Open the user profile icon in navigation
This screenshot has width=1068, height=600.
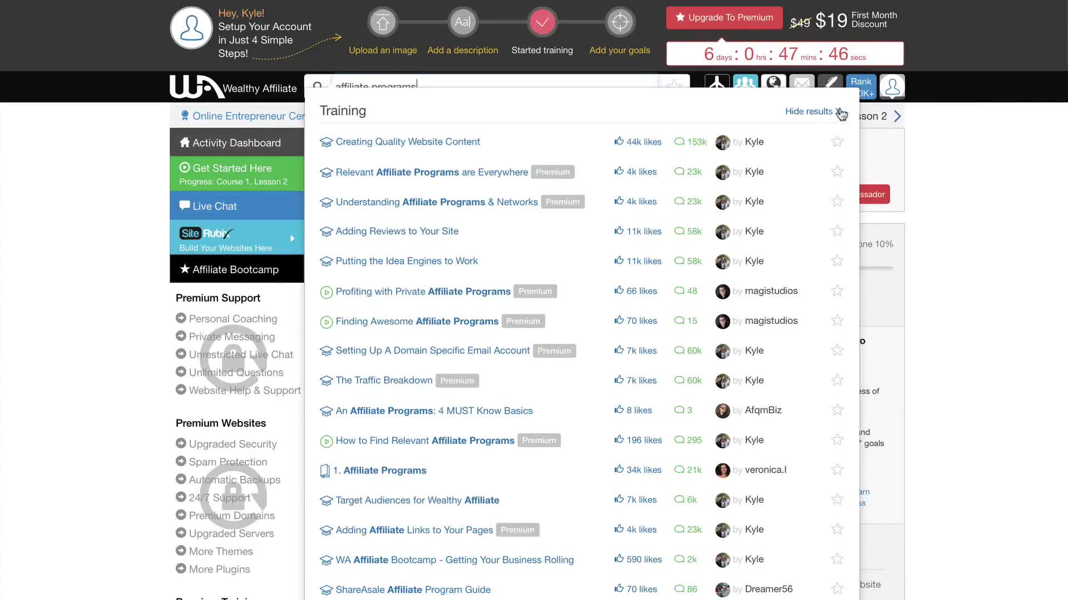pyautogui.click(x=892, y=87)
